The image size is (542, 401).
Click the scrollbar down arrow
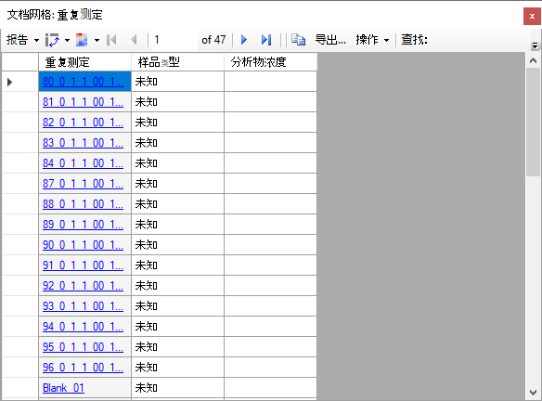pos(533,393)
